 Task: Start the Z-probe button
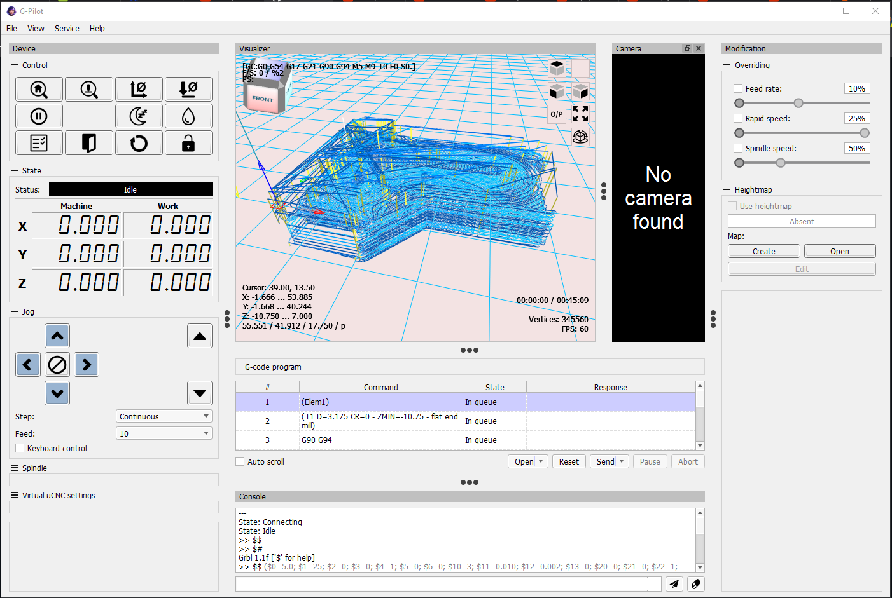pyautogui.click(x=88, y=90)
